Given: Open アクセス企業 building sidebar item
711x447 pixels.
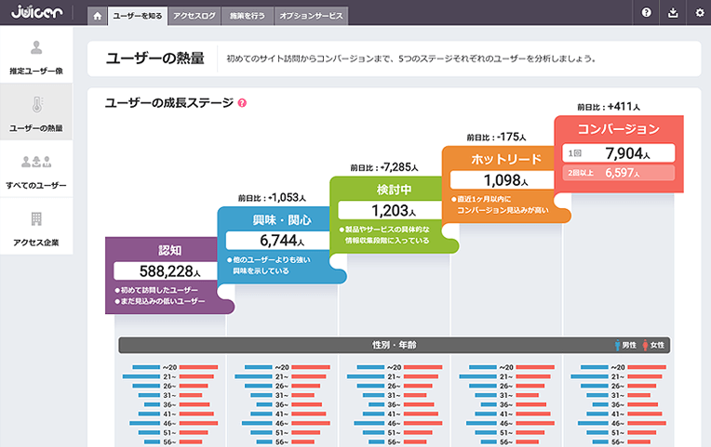Looking at the screenshot, I should (36, 229).
